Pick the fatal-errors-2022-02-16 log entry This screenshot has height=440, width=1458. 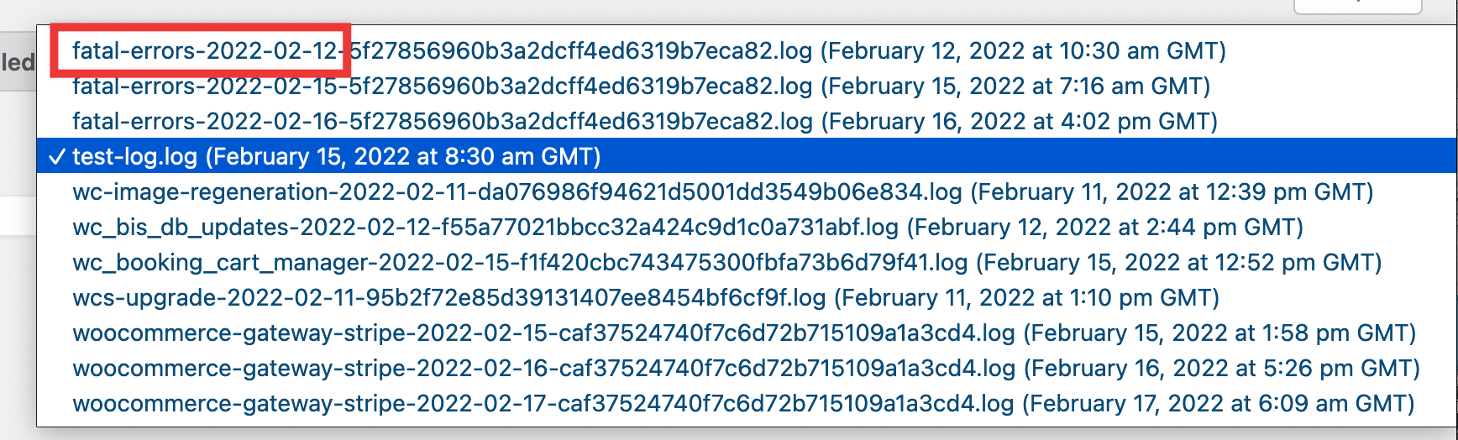point(644,122)
